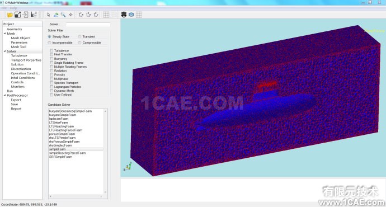Collapse the Mesh tree node
This screenshot has width=386, height=207.
4,34
